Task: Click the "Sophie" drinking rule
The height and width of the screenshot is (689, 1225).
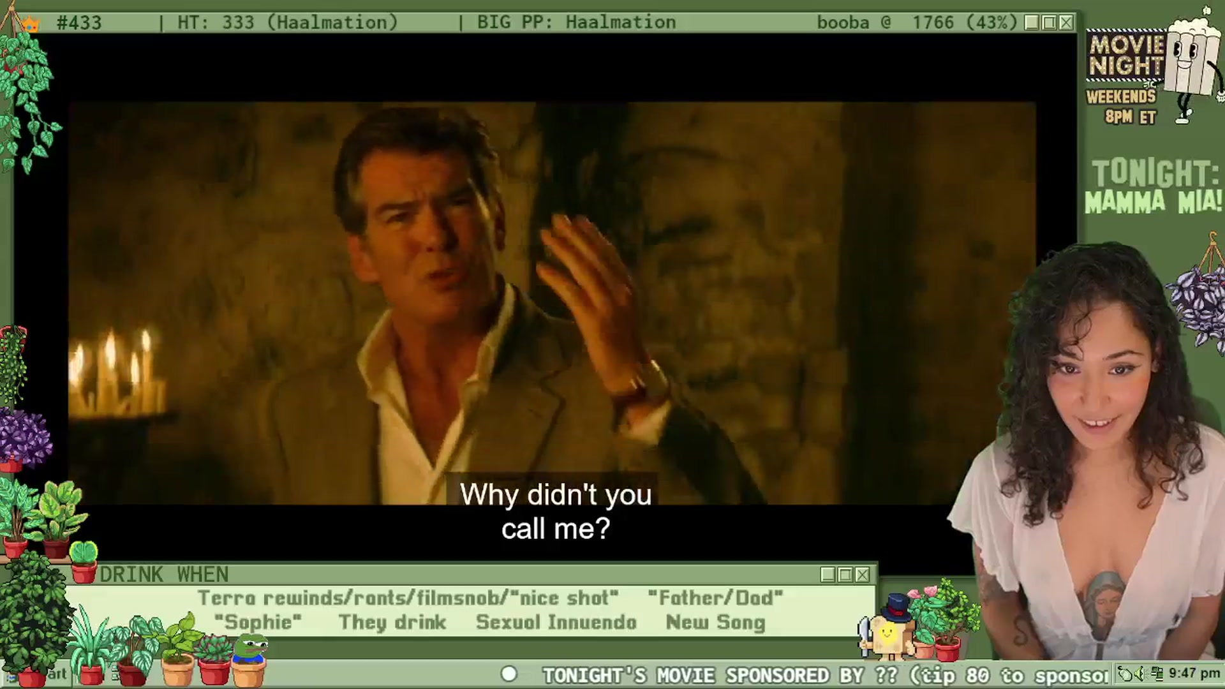Action: point(258,623)
